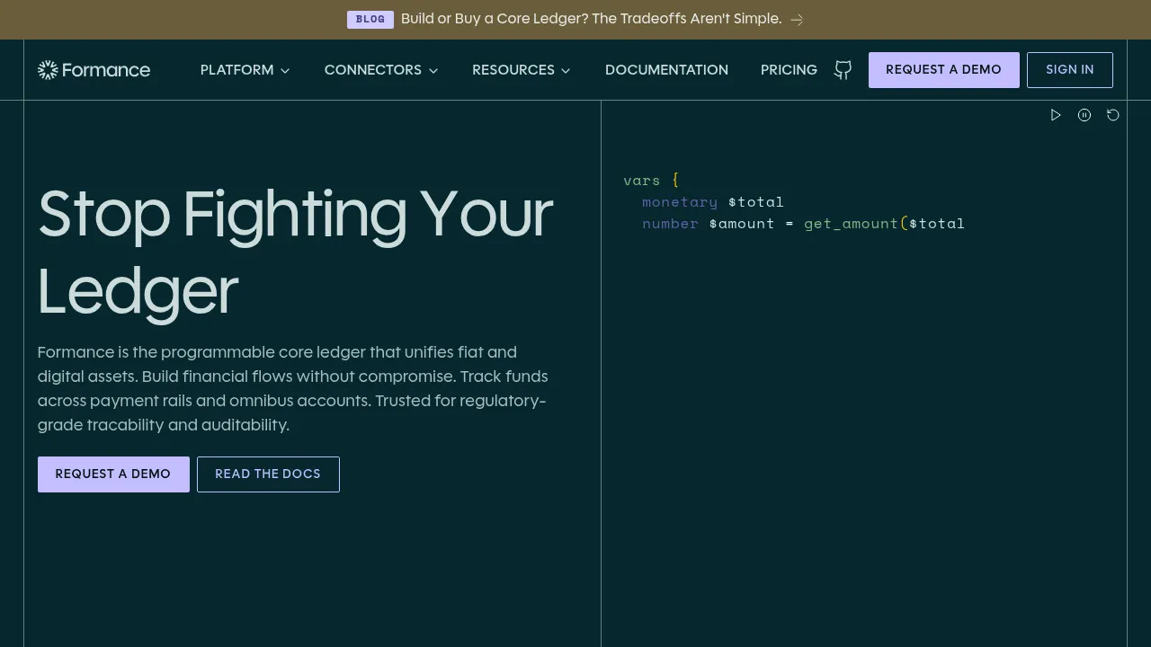Screen dimensions: 1151x647
Task: Click the Formance logo
Action: pyautogui.click(x=94, y=70)
